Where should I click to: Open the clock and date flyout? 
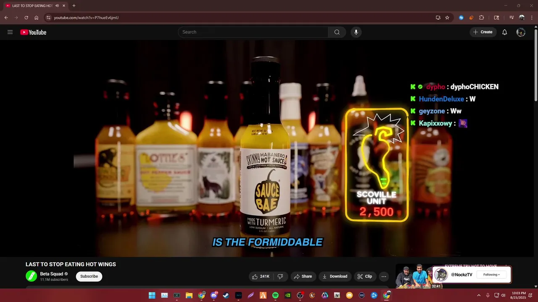pos(519,295)
